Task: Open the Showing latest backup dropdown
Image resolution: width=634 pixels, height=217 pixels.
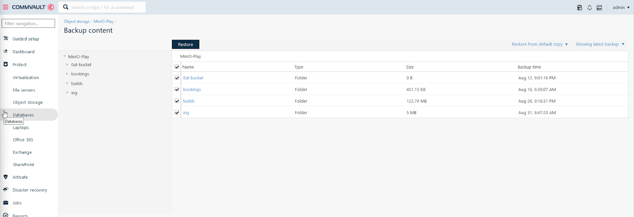Action: [600, 44]
